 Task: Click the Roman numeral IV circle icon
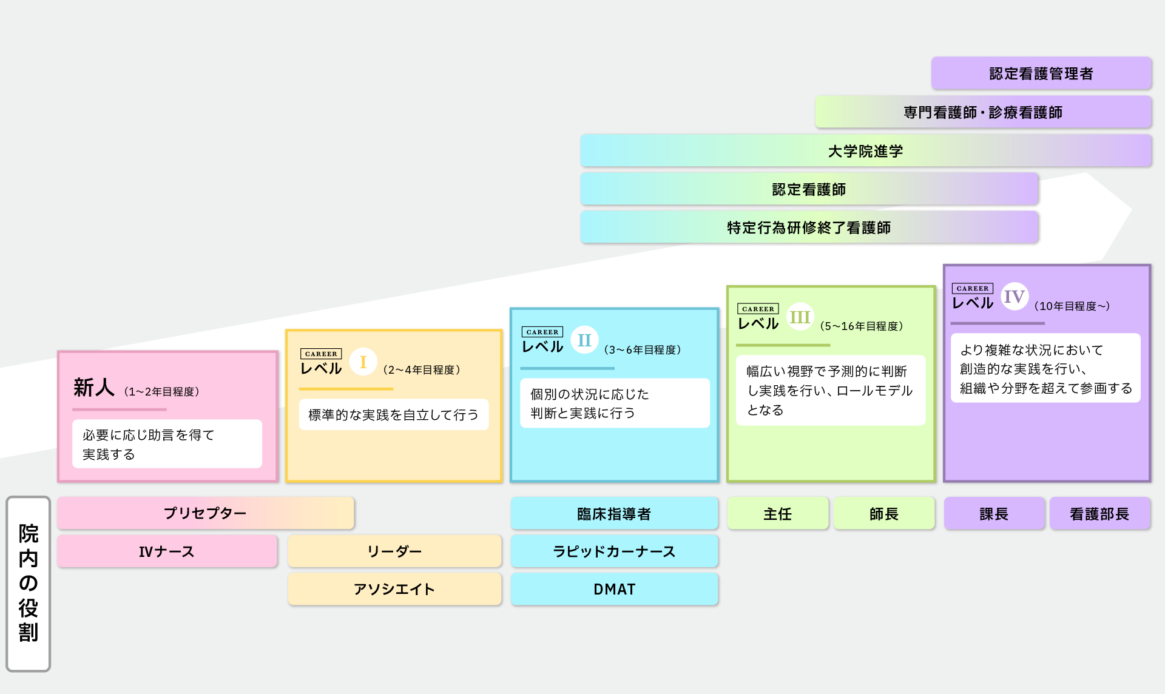point(1014,296)
